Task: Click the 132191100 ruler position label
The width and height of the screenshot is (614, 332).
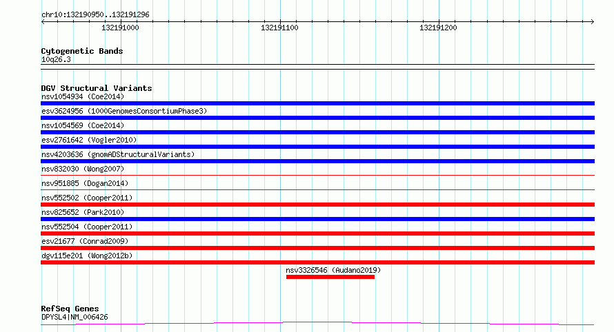Action: click(279, 28)
